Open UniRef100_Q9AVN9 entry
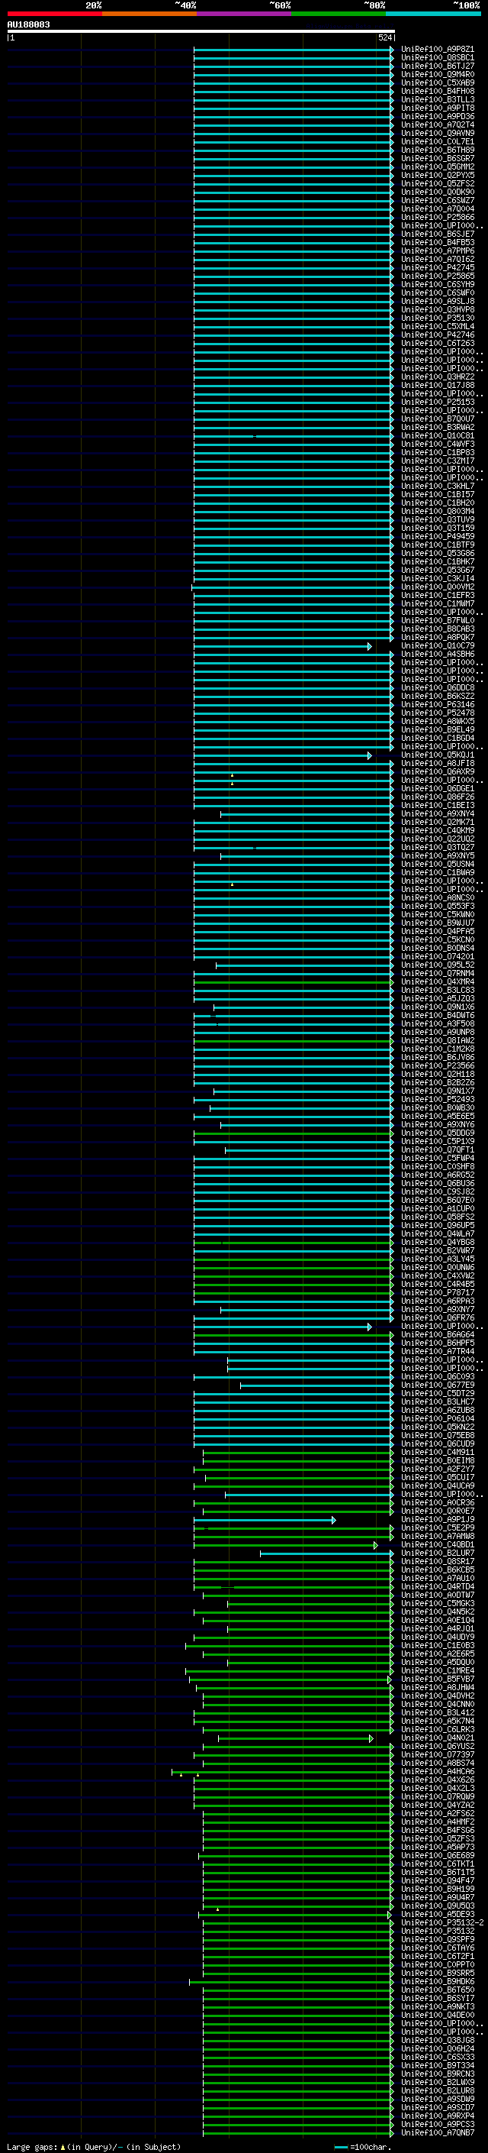 click(x=437, y=133)
